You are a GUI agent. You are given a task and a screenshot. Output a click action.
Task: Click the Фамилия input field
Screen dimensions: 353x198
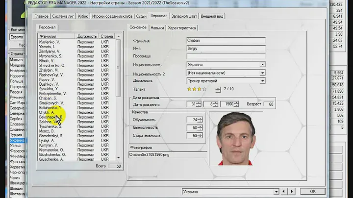point(226,41)
